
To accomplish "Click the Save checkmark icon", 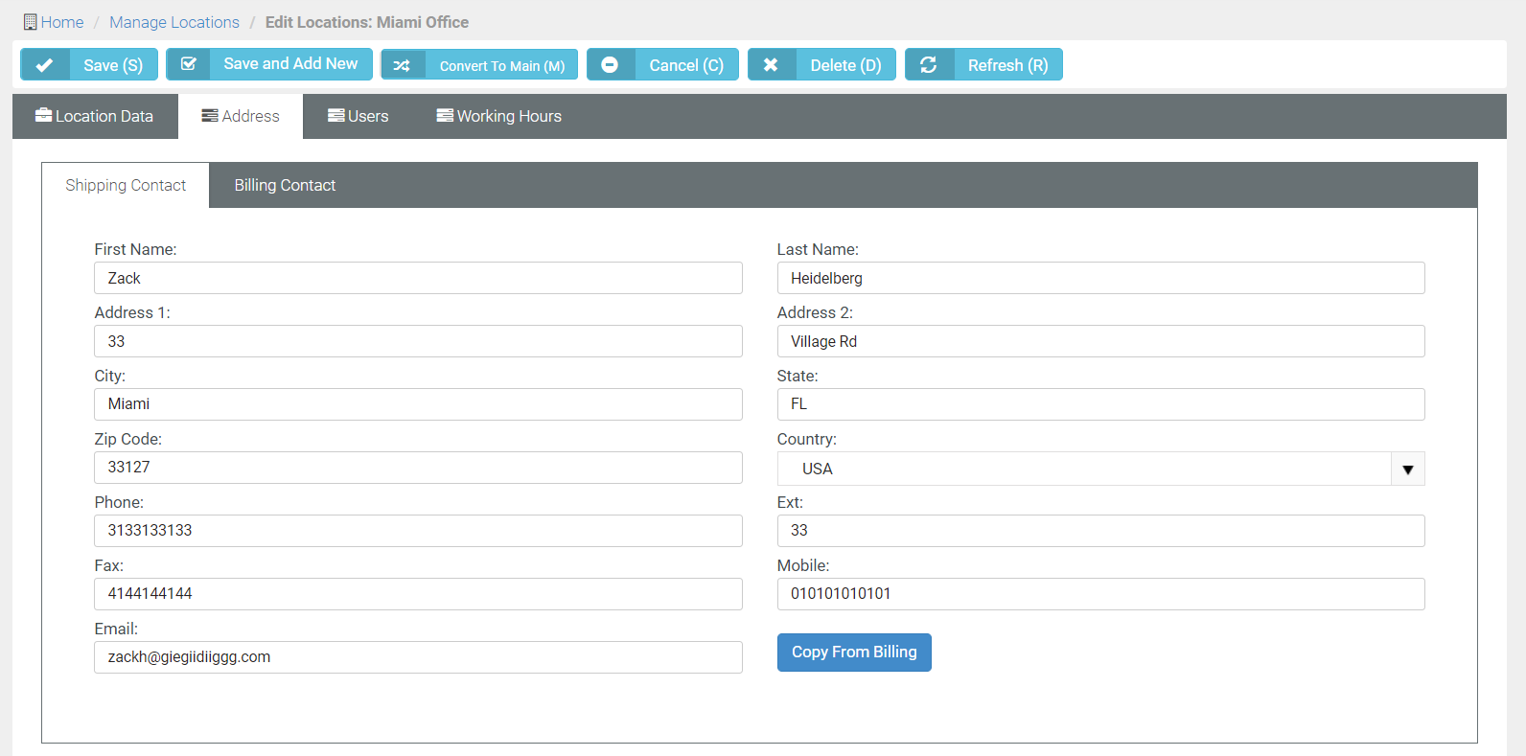I will [x=44, y=65].
